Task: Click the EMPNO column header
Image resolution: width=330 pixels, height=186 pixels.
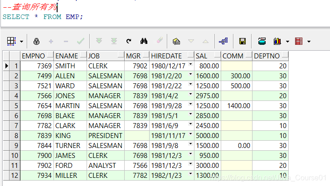Action: click(x=37, y=56)
